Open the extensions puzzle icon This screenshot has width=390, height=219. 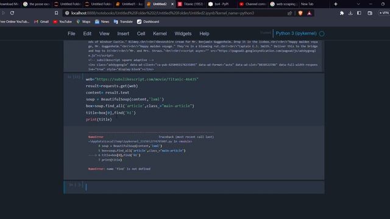(x=342, y=13)
